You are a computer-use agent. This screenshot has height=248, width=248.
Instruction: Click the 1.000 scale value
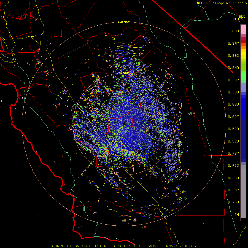233,31
